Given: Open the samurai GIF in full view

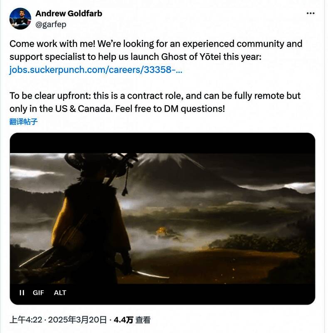Looking at the screenshot, I should coord(162,219).
